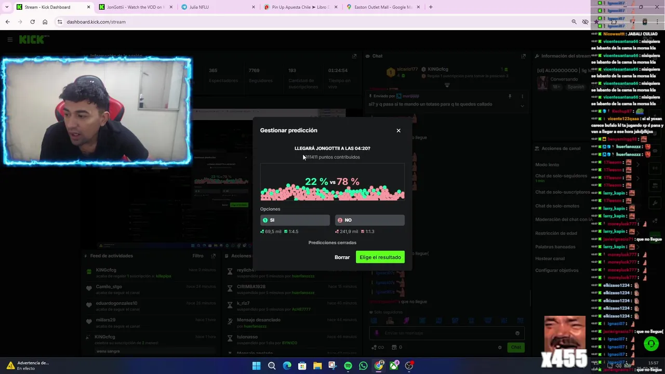Viewport: 665px width, 374px height.
Task: Switch to the Easton Outlet Mall Google Maps tab
Action: pos(383,7)
